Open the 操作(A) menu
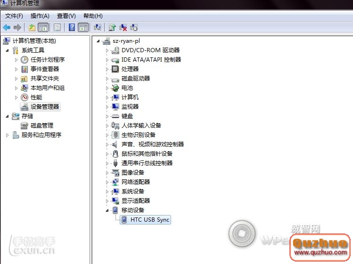 40,16
